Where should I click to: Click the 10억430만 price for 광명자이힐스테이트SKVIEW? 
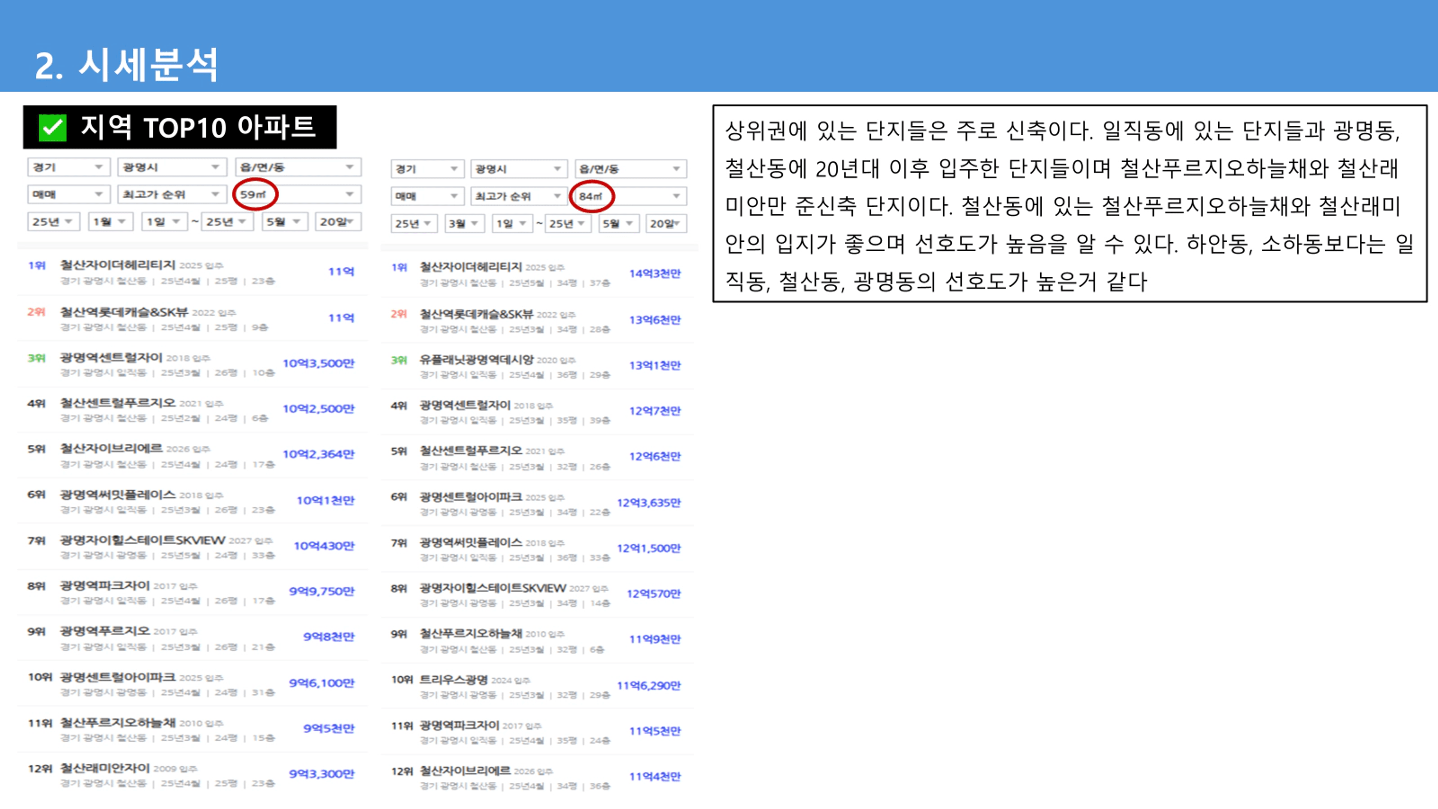[324, 545]
